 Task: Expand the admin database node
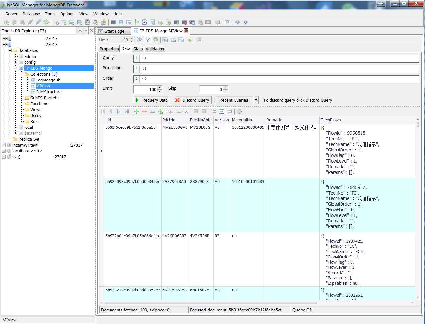[x=16, y=56]
